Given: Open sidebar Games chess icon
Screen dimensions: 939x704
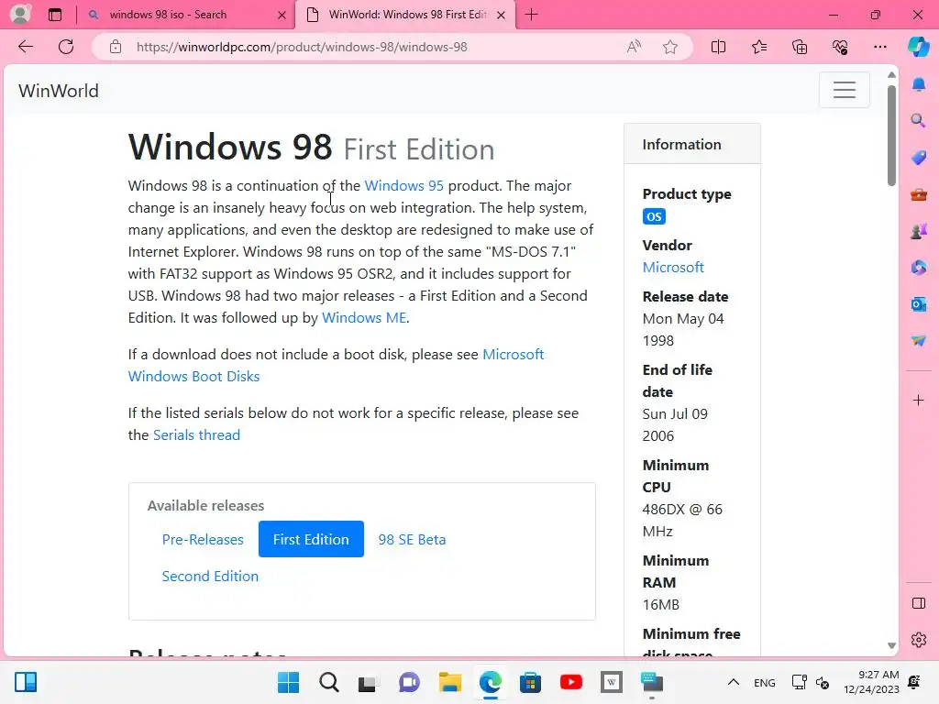Looking at the screenshot, I should click(x=919, y=231).
